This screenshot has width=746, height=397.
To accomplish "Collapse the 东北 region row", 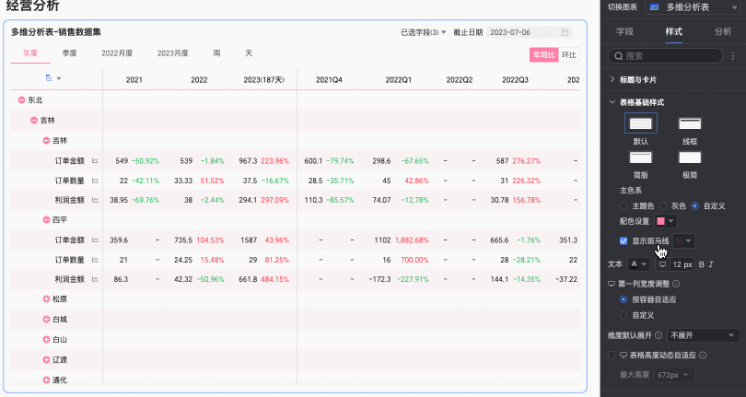I will click(x=21, y=99).
